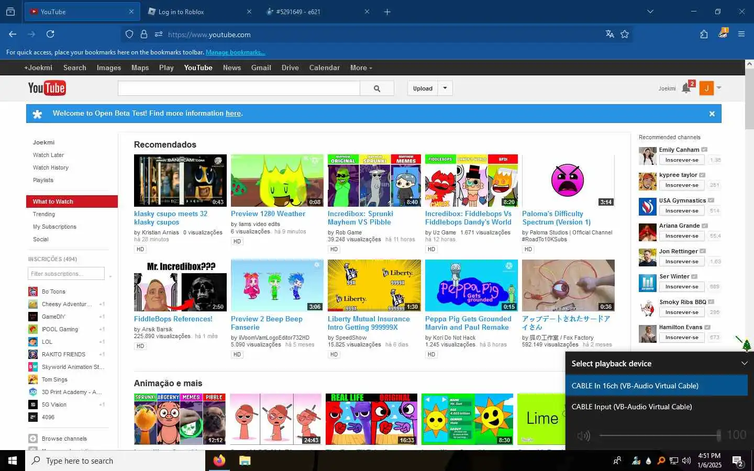Click Firefox view icon in tab bar
This screenshot has width=754, height=471.
tap(10, 12)
